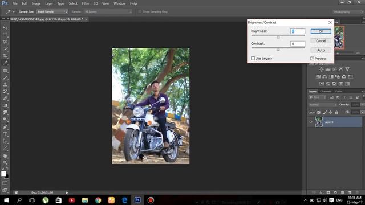
Task: Change screen mode icon in toolbar
Action: [x=5, y=190]
